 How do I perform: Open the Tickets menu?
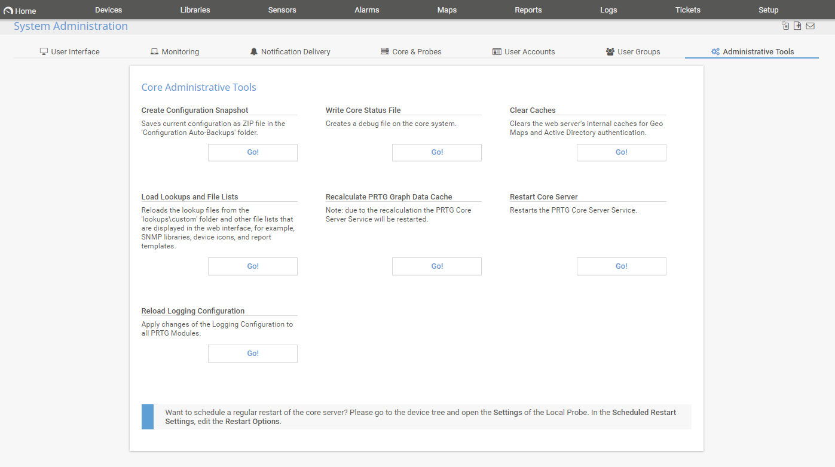[x=688, y=10]
